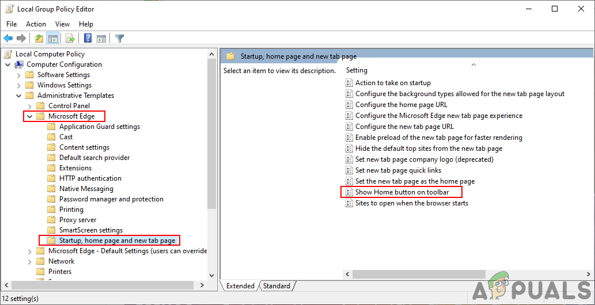Toggle Show/Hide Action Pane icon
The width and height of the screenshot is (595, 305).
(x=101, y=39)
